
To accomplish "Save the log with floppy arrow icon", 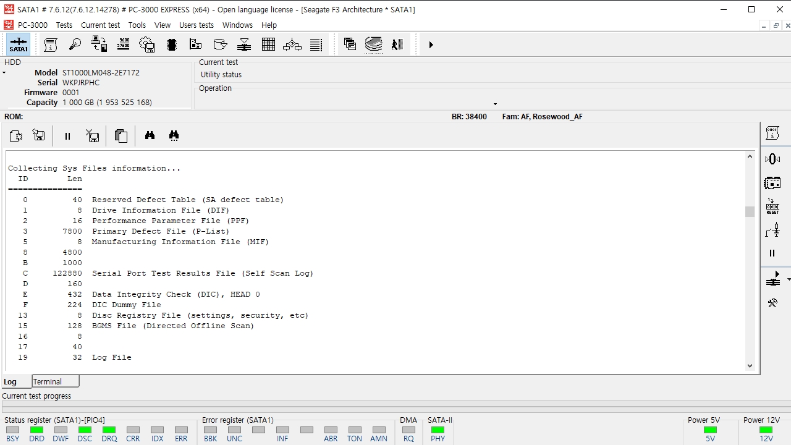I will (x=39, y=135).
